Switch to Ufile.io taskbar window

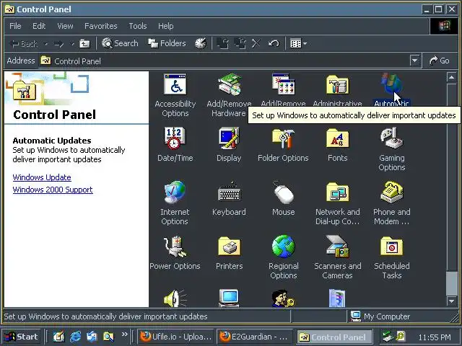(175, 337)
